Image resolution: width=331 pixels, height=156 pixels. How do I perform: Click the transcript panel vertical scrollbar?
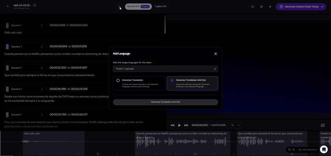click(165, 24)
